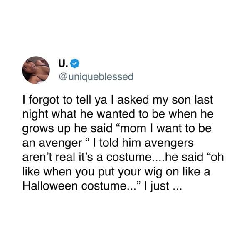Open the round profile photo avatar
Viewport: 249px width, 249px height.
[36, 70]
